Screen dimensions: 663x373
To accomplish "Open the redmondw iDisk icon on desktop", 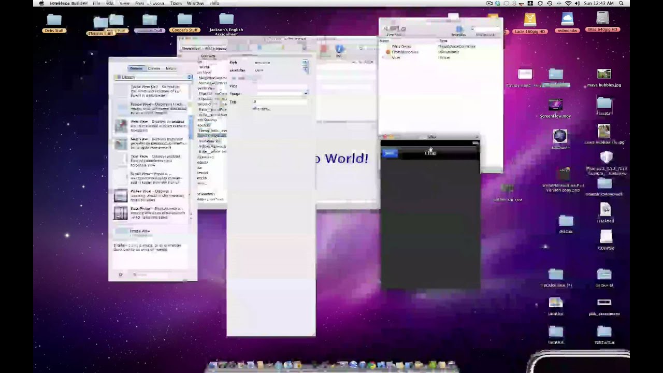I will (567, 20).
